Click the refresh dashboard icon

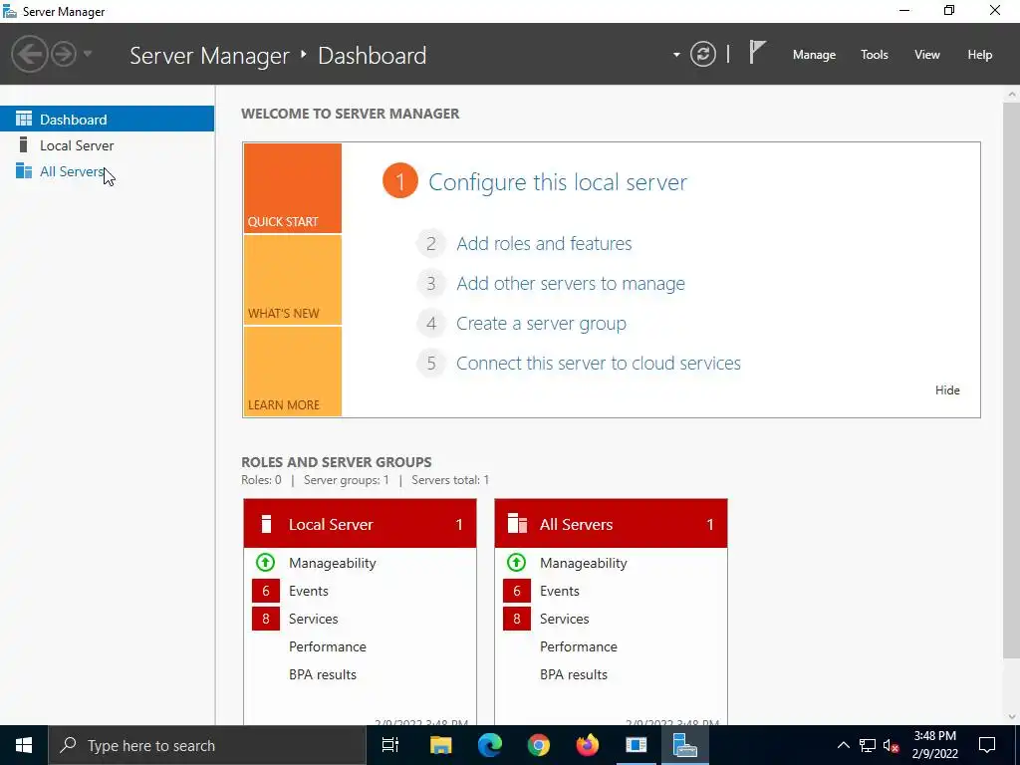click(702, 54)
